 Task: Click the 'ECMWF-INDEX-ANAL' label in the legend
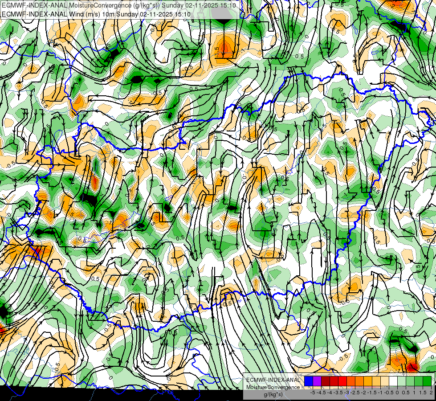pyautogui.click(x=273, y=380)
